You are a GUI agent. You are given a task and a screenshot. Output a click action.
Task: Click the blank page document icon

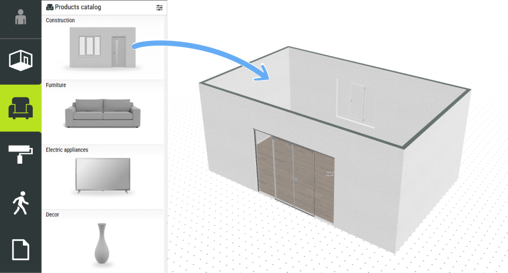tap(21, 250)
